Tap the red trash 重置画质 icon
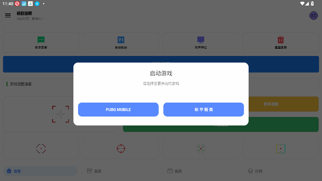 (x=281, y=40)
